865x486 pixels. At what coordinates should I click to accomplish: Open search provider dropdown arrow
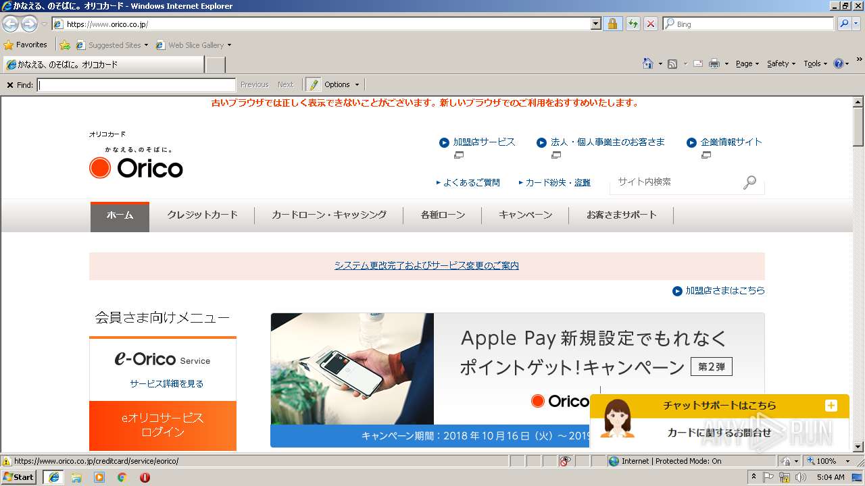(x=857, y=24)
